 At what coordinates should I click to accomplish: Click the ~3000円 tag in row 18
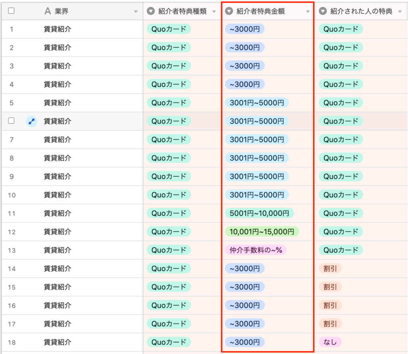[245, 342]
